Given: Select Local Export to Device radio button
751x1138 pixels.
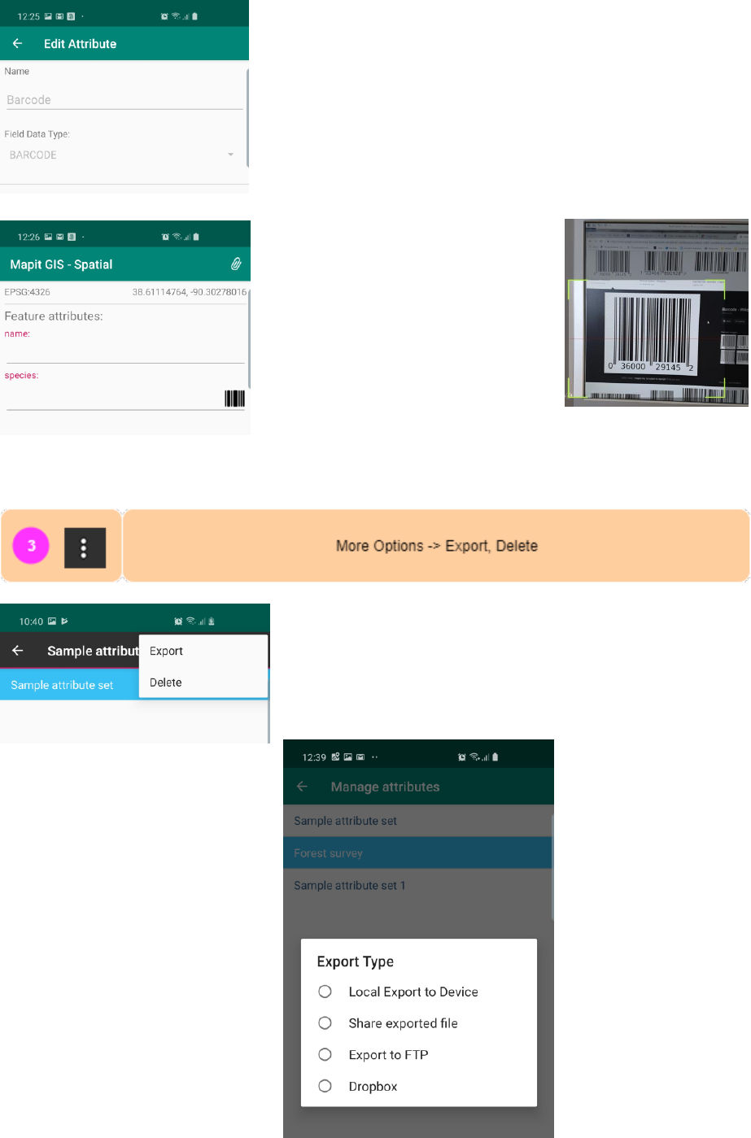Looking at the screenshot, I should 325,992.
